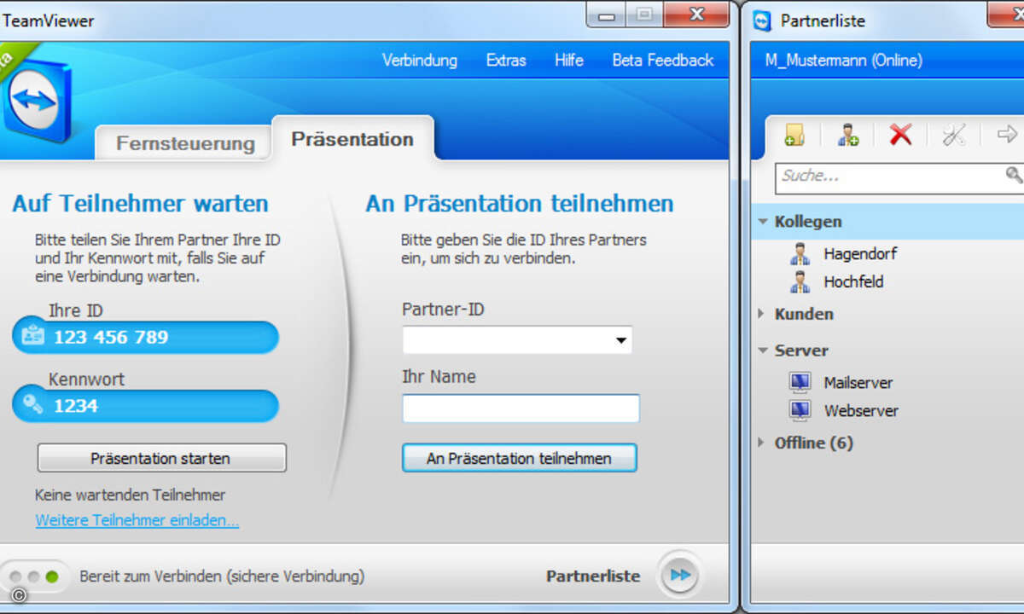This screenshot has width=1024, height=614.
Task: Open M_Mustermann (Online) account menu
Action: point(844,61)
